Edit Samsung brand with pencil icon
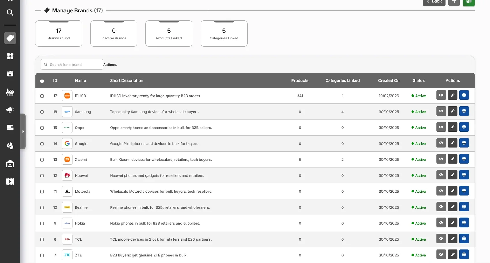490x263 pixels. pos(452,111)
